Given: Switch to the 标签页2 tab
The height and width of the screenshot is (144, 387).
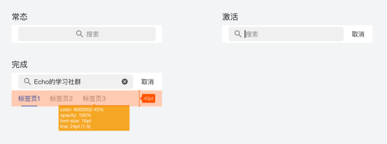Looking at the screenshot, I should [61, 99].
